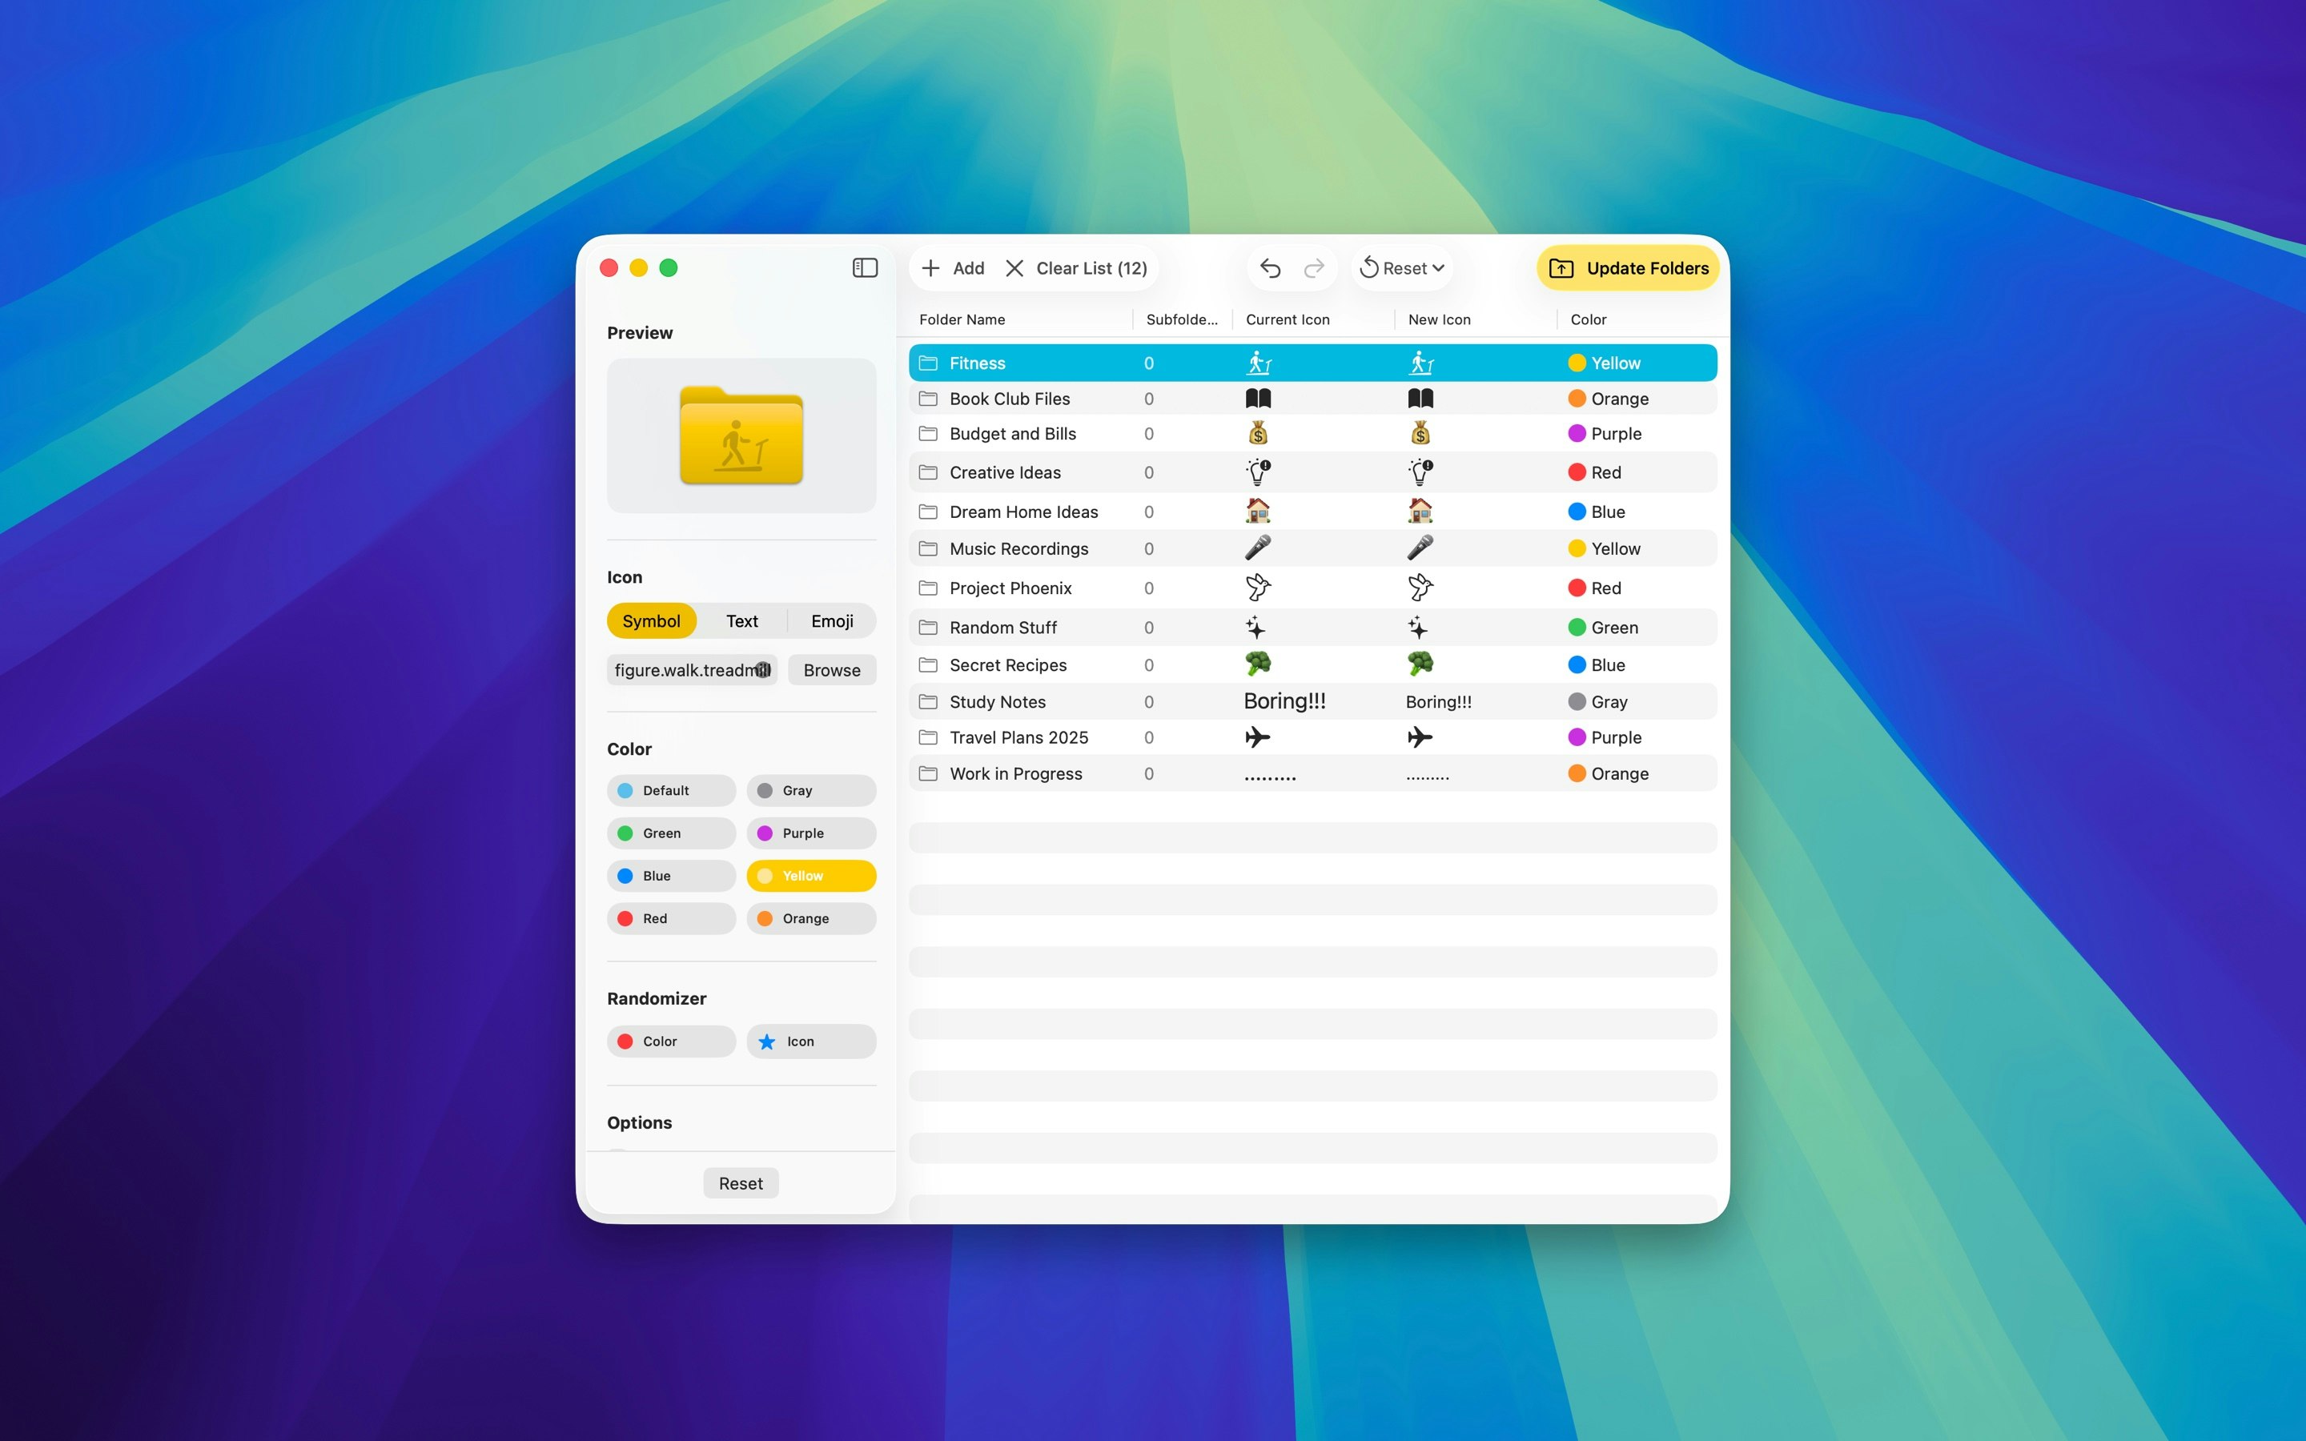Click the Update Folders button
Screen dimensions: 2306x1441
tap(1628, 268)
